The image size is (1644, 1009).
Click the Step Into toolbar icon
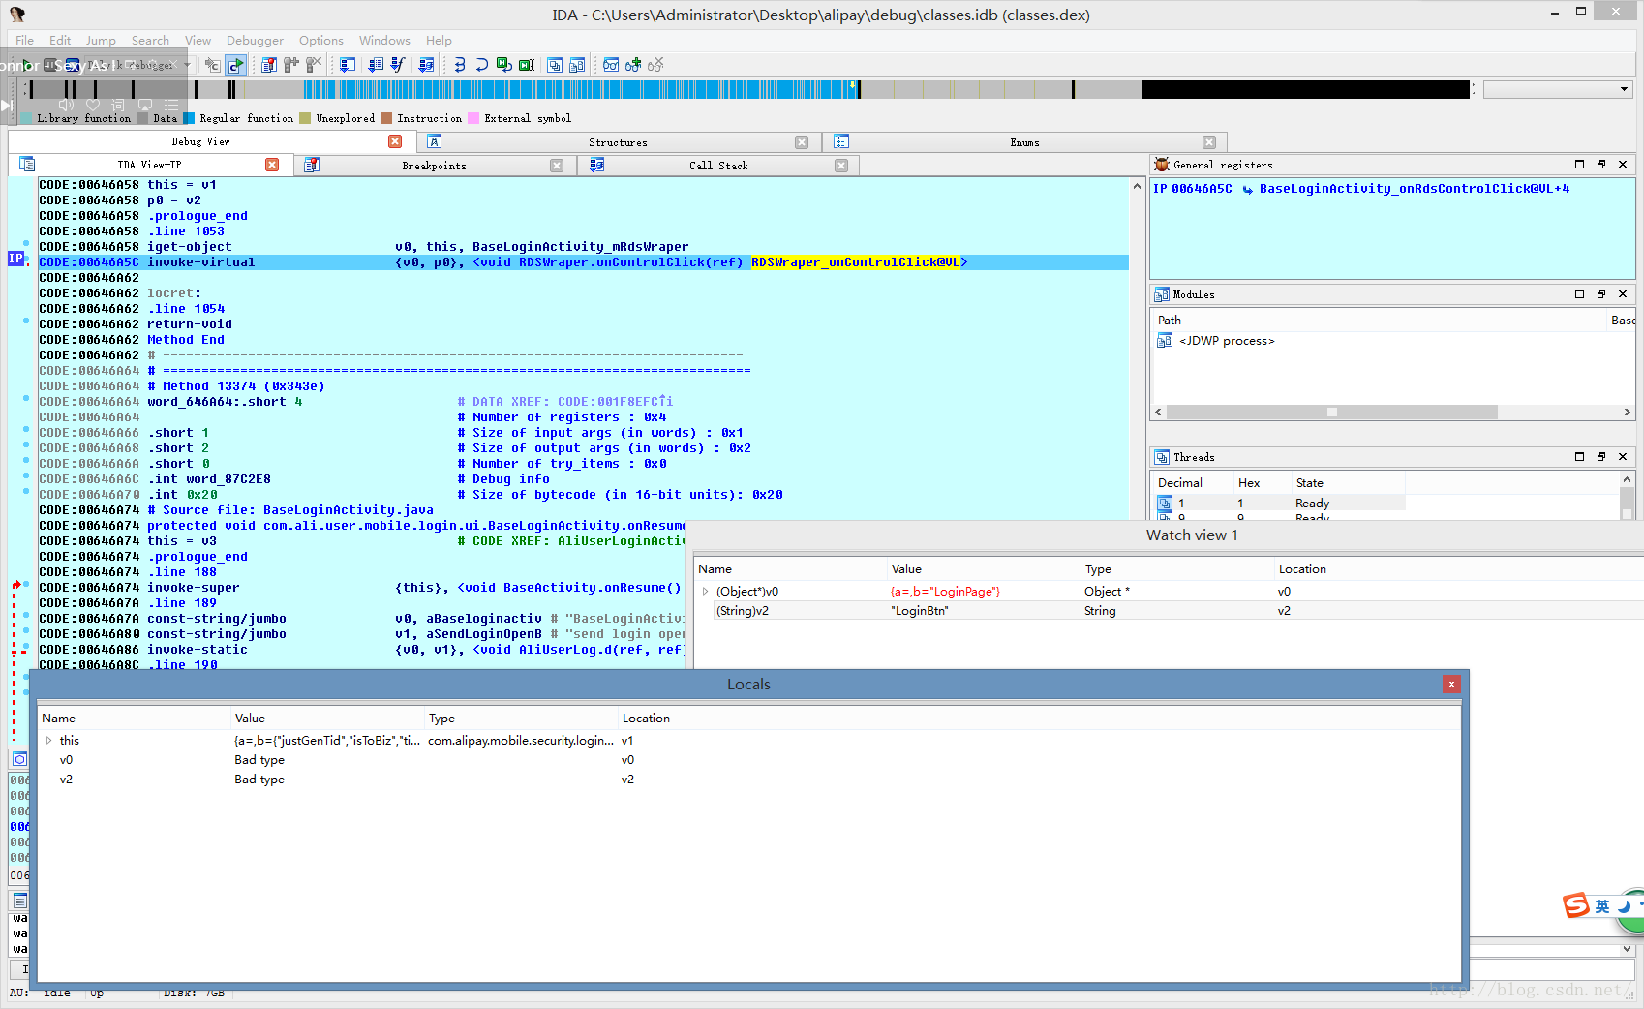coord(460,65)
